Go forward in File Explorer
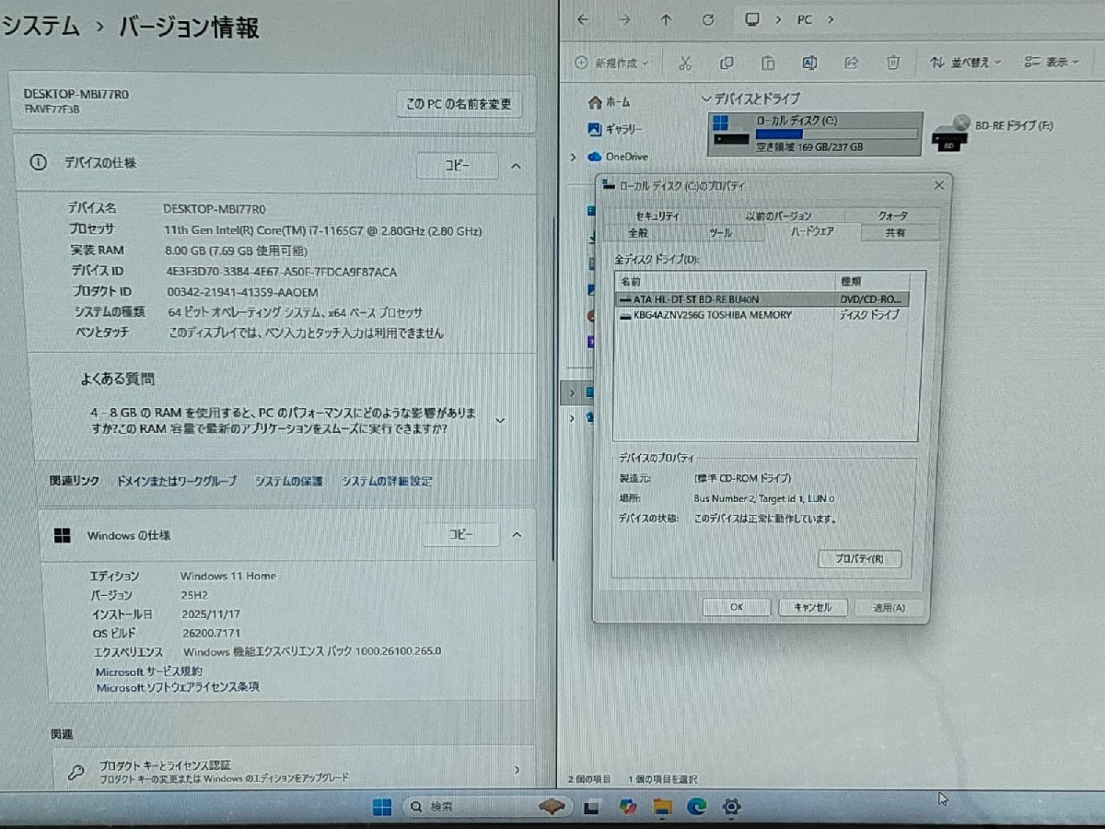This screenshot has height=829, width=1105. (624, 19)
